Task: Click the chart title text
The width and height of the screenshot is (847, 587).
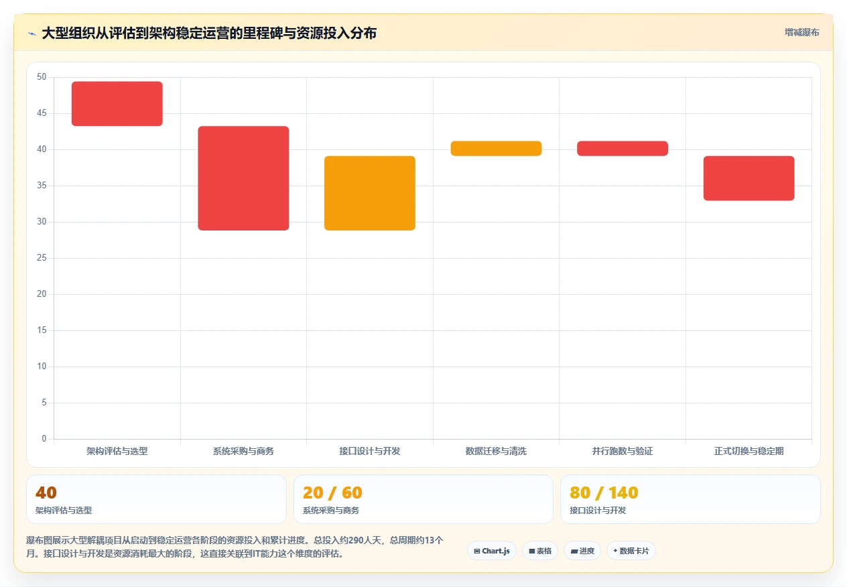Action: [x=209, y=33]
